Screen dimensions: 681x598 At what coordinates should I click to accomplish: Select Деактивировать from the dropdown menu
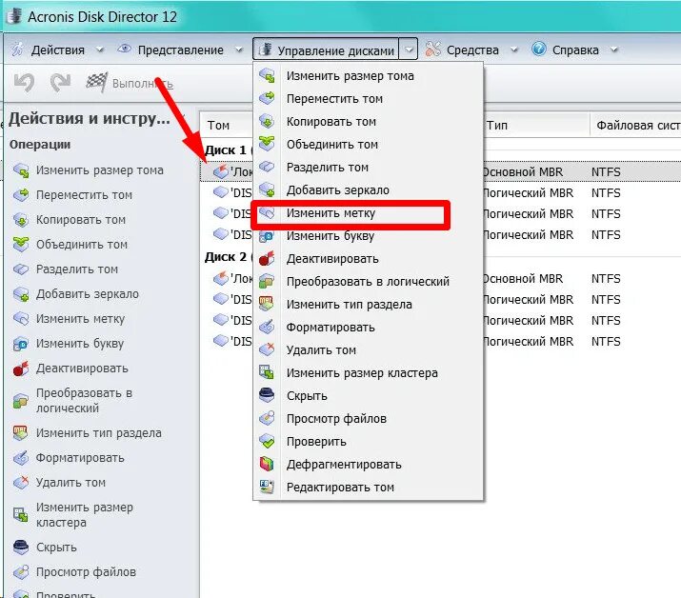click(368, 259)
